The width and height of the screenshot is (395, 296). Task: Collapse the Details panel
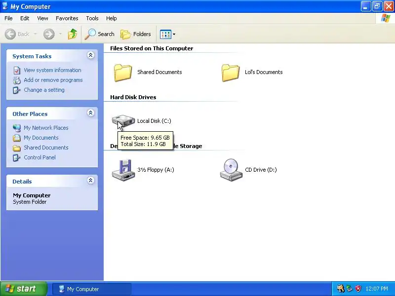pos(91,180)
